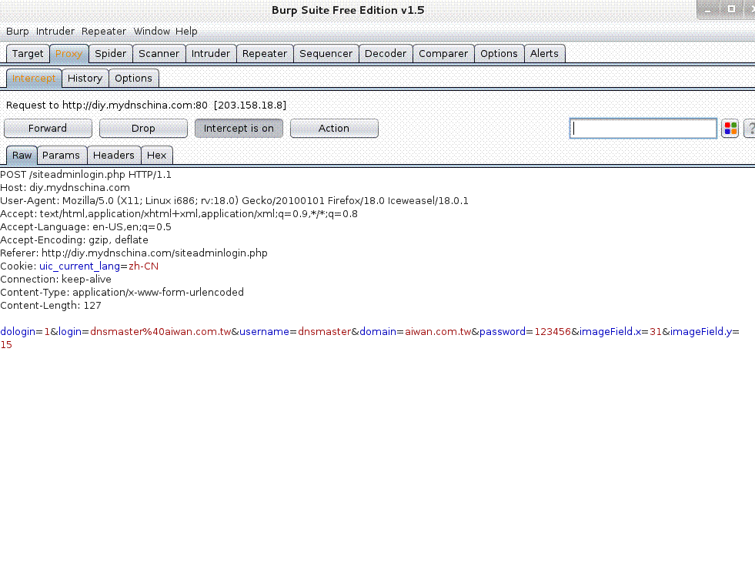The image size is (755, 583).
Task: Switch to the Hex view tab
Action: click(156, 155)
